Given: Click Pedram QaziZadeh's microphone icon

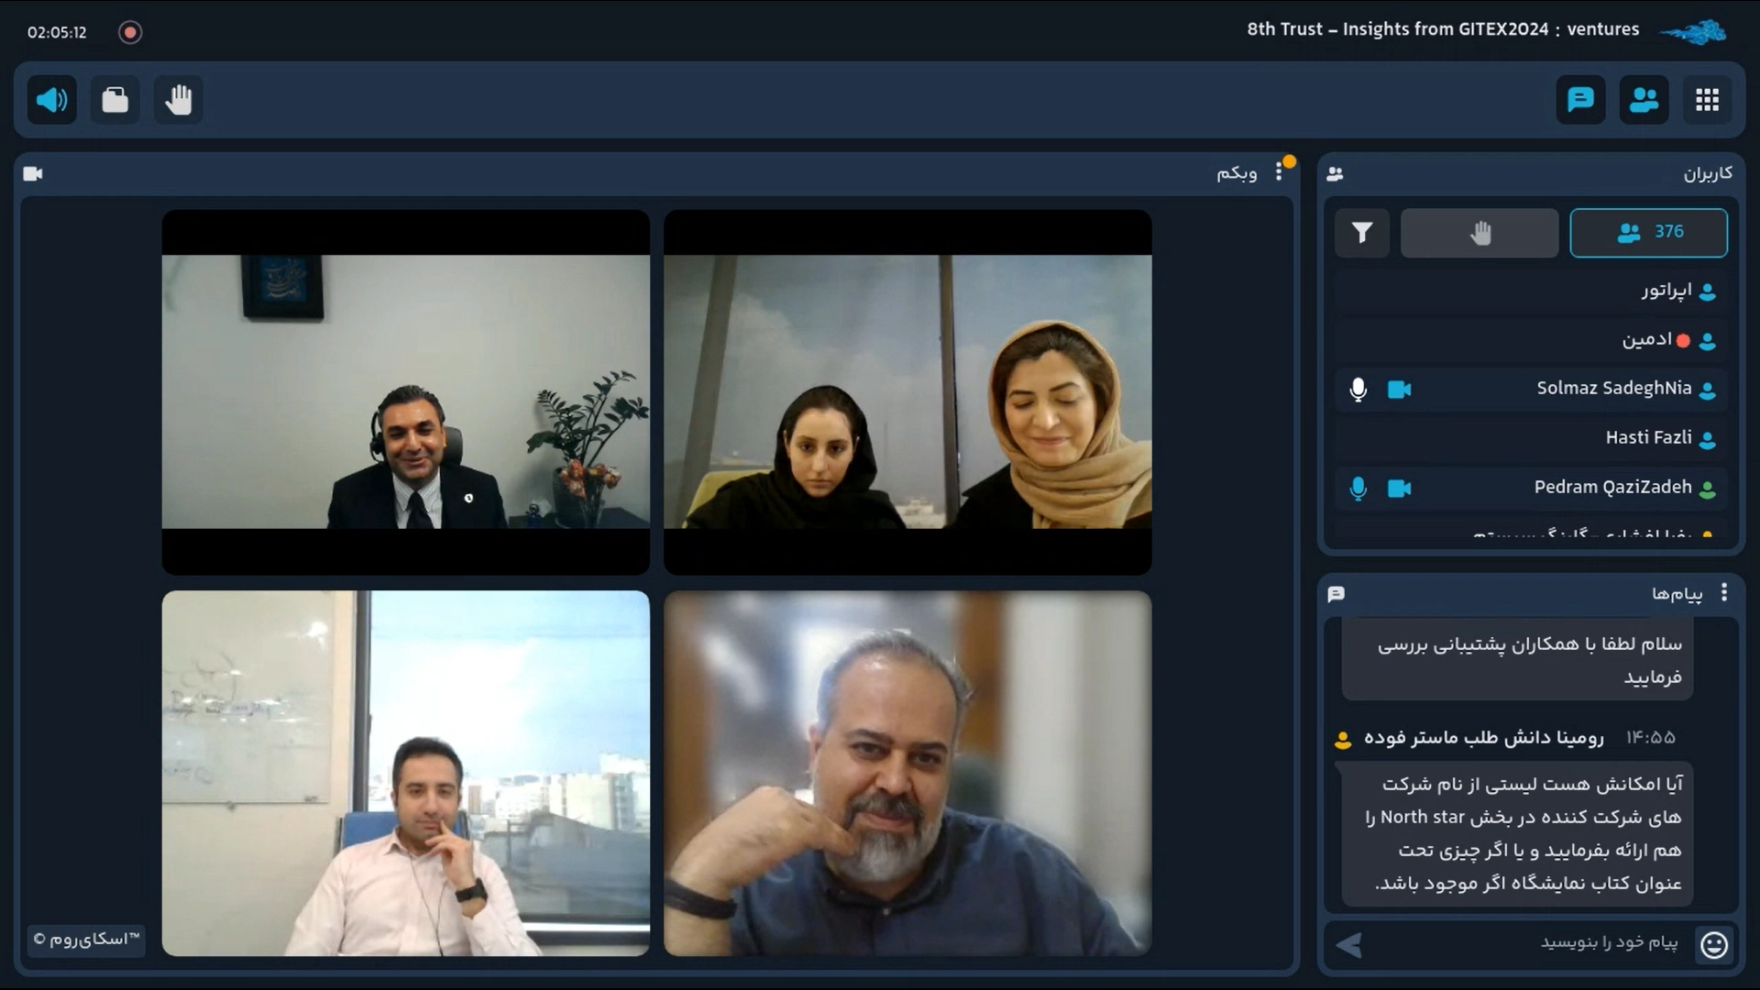Looking at the screenshot, I should pos(1358,489).
